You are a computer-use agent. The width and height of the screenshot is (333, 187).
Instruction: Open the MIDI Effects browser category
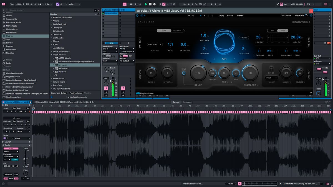coord(11,26)
